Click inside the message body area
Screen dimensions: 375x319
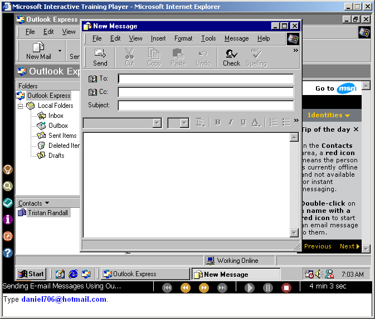(186, 185)
